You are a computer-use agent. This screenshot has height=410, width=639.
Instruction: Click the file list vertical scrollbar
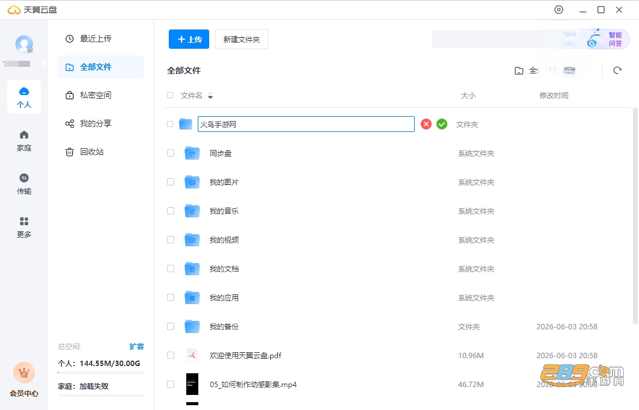pos(635,216)
